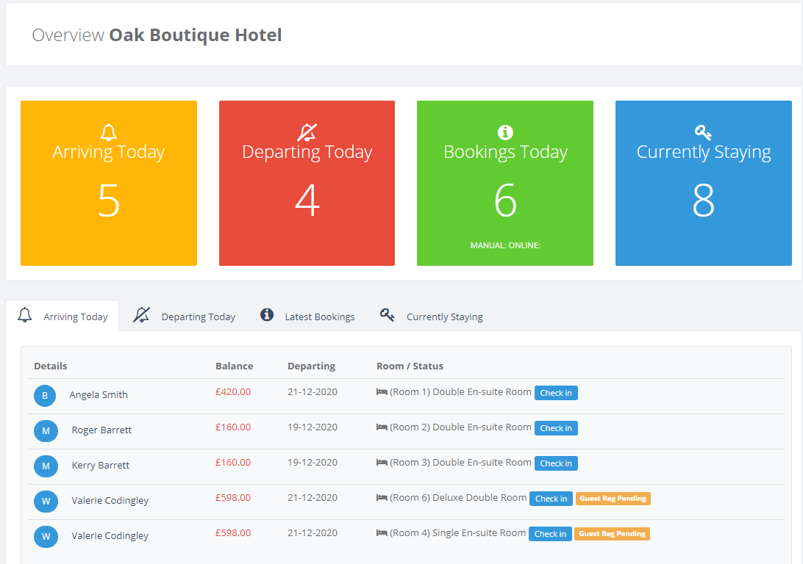Click the info icon on the Bookings Today card
This screenshot has width=803, height=564.
pos(504,132)
